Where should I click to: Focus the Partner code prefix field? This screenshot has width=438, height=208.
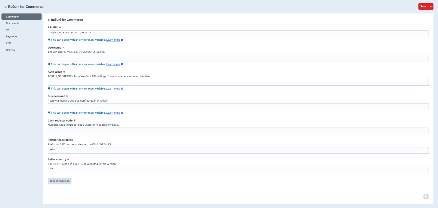238,150
